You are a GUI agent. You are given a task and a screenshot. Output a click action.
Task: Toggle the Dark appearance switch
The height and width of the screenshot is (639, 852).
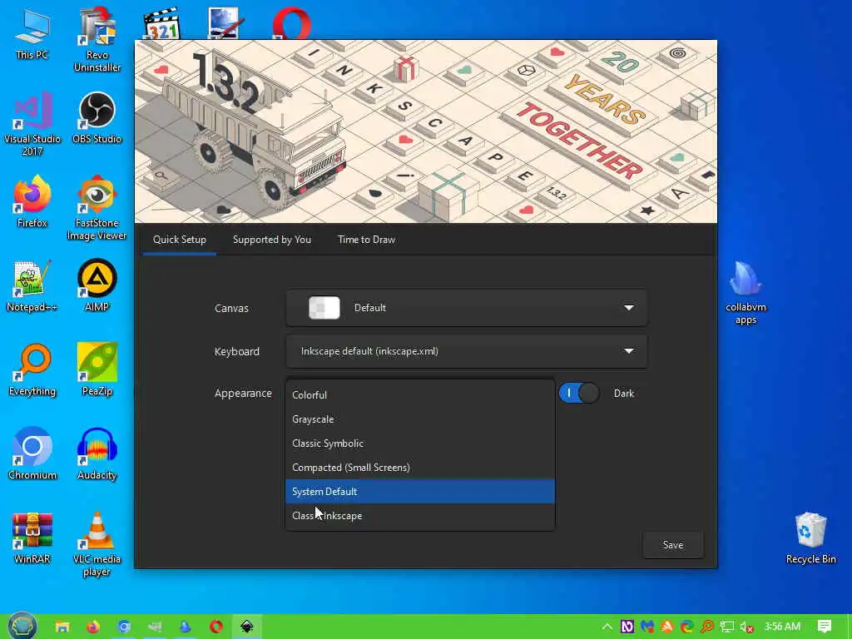(x=579, y=393)
